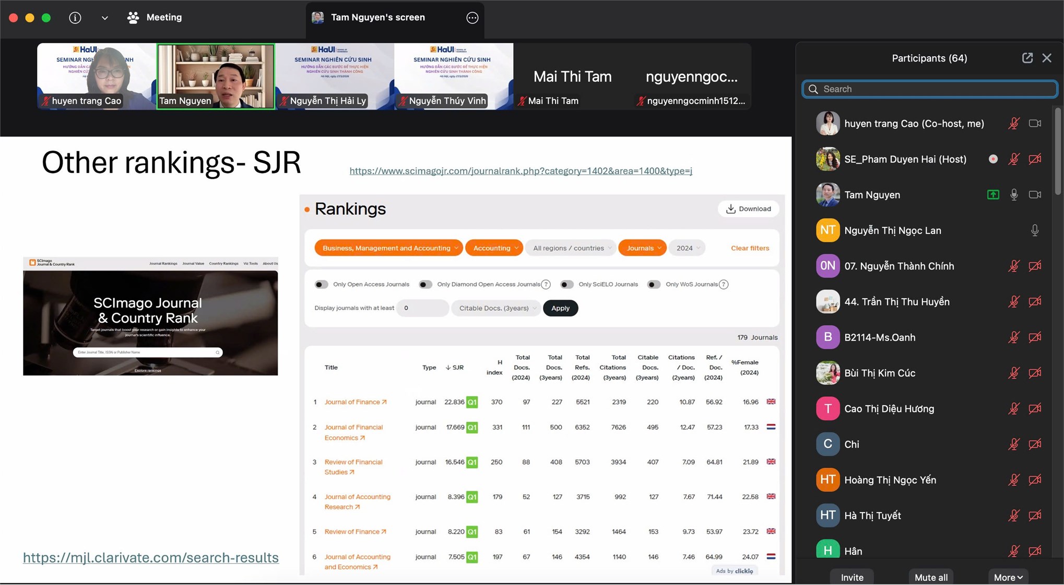Open the Accounting category dropdown
Viewport: 1064px width, 585px height.
click(495, 248)
